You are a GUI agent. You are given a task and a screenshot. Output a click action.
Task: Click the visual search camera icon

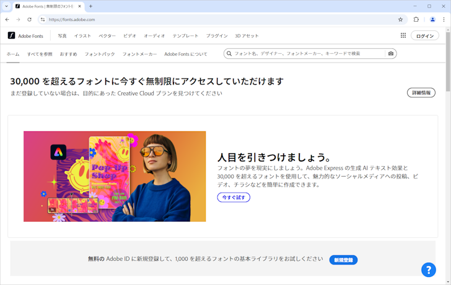[390, 53]
